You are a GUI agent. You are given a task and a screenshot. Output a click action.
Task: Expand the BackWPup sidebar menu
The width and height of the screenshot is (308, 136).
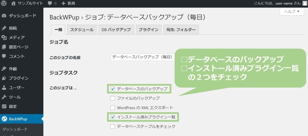point(18,119)
